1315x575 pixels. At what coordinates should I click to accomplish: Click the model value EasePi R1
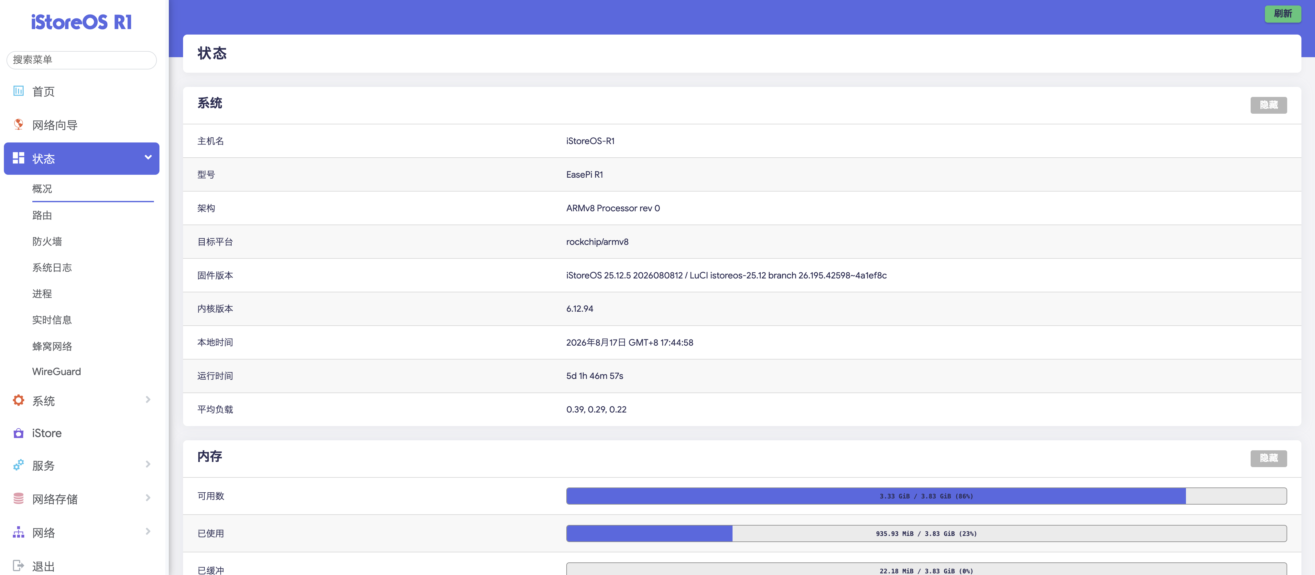coord(584,175)
